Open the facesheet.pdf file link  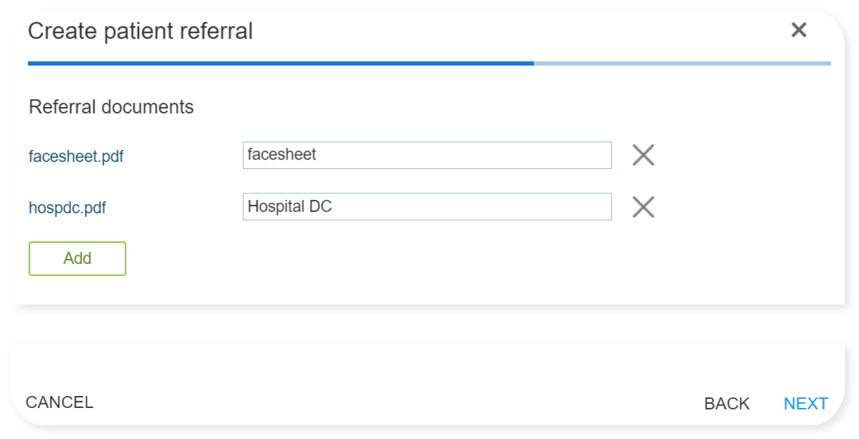pyautogui.click(x=76, y=156)
